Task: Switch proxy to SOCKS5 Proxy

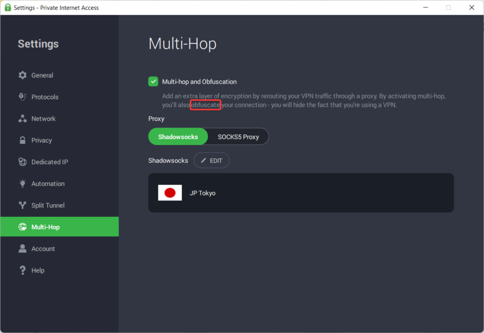Action: tap(238, 137)
